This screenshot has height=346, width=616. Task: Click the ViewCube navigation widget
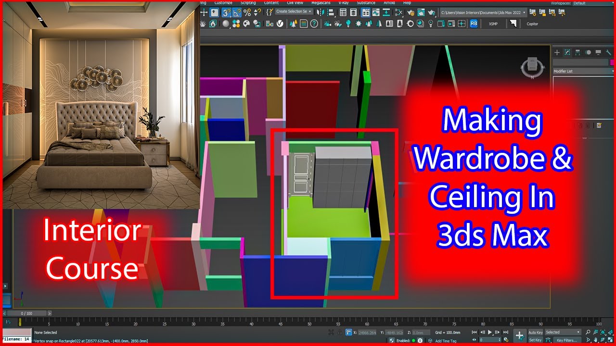532,67
